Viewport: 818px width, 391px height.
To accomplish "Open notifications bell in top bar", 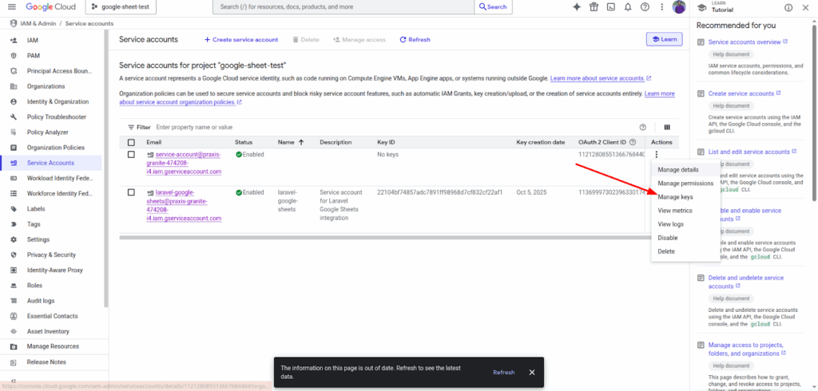I will point(628,7).
